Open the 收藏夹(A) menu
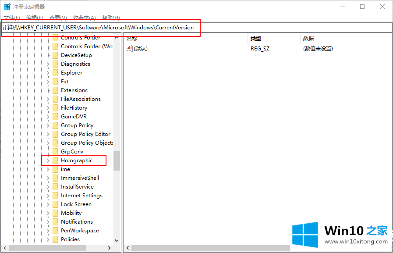This screenshot has height=253, width=393. click(x=85, y=18)
